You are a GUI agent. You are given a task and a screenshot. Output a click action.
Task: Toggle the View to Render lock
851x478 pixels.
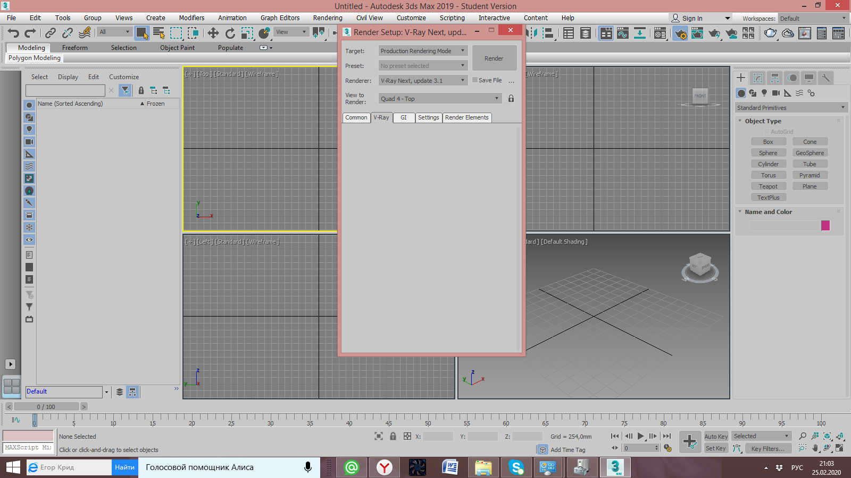click(x=511, y=99)
